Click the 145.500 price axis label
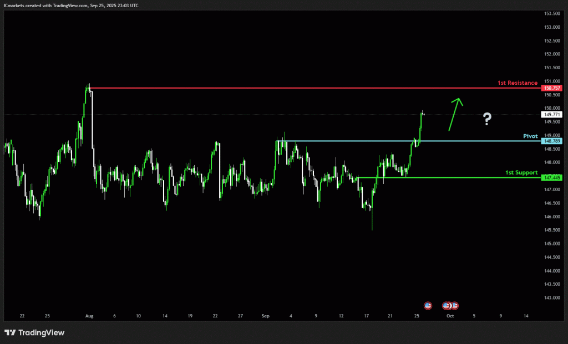 click(x=552, y=230)
